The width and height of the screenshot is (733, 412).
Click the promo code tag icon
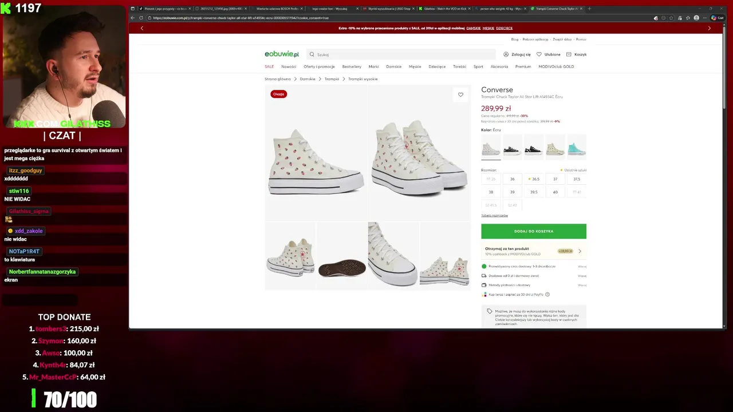[x=490, y=311]
